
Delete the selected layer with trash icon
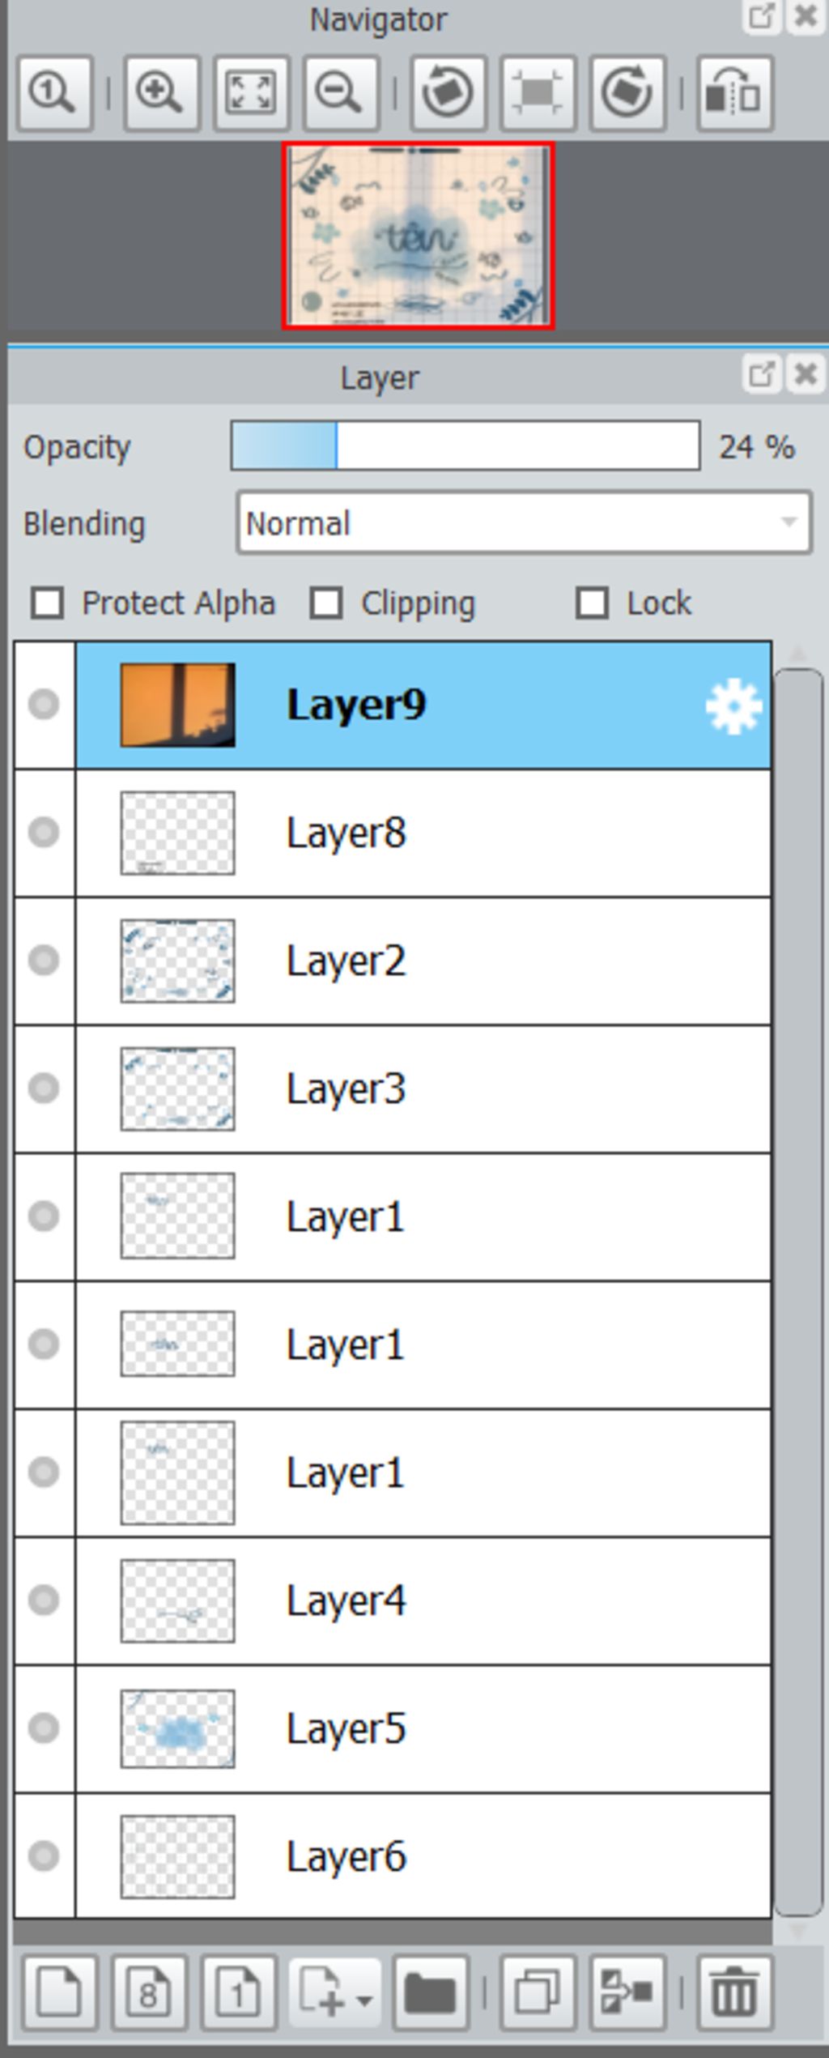tap(734, 1994)
